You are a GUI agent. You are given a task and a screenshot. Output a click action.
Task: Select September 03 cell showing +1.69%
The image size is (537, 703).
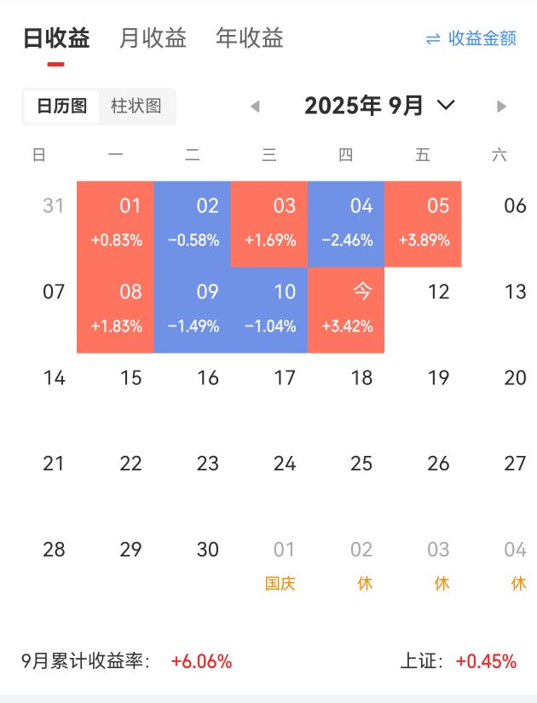coord(269,224)
